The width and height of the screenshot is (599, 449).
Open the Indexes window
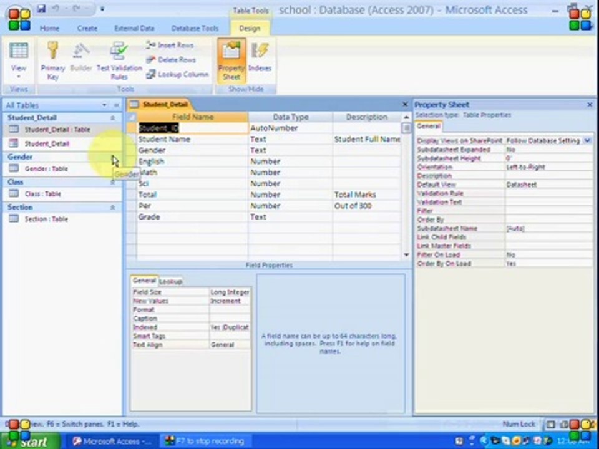click(x=260, y=57)
